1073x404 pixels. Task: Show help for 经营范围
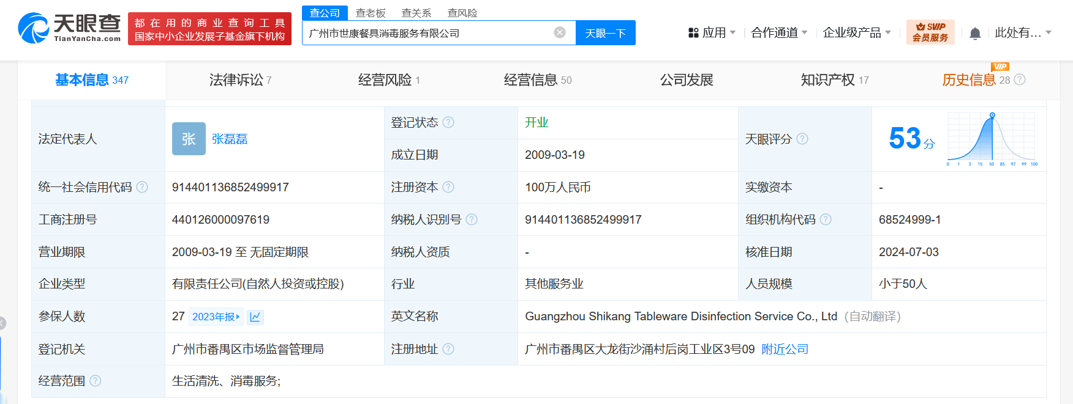[x=96, y=381]
